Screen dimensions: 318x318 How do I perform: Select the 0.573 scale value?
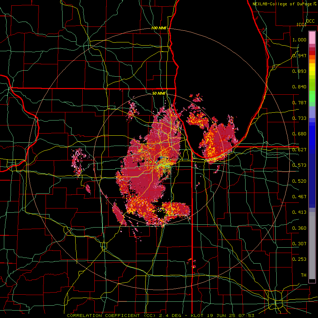(x=299, y=165)
